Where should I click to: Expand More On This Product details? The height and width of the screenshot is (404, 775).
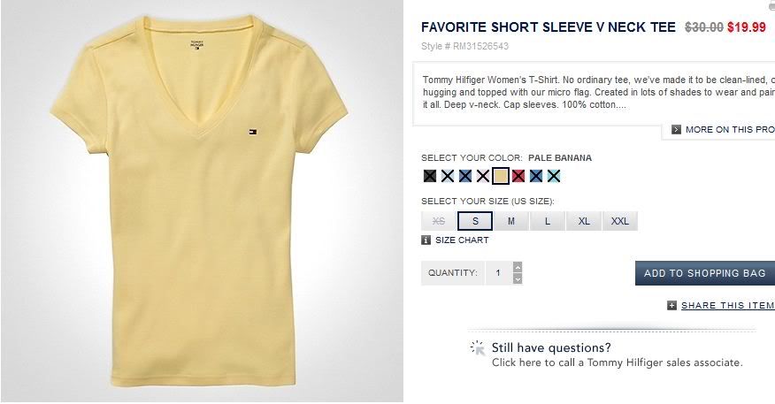[730, 129]
